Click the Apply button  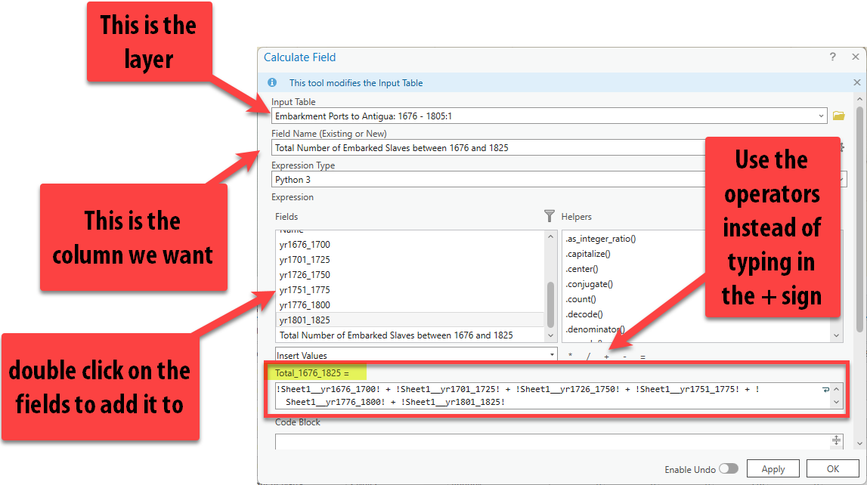pyautogui.click(x=773, y=469)
